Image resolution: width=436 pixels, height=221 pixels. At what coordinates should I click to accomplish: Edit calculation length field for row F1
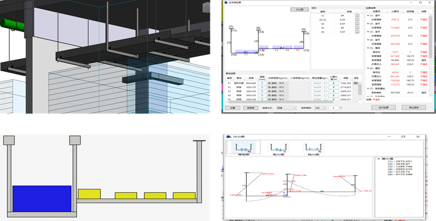[x=333, y=83]
